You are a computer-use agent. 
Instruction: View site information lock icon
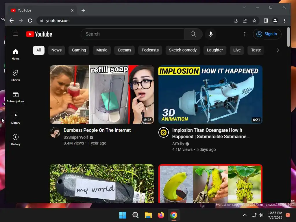click(42, 21)
